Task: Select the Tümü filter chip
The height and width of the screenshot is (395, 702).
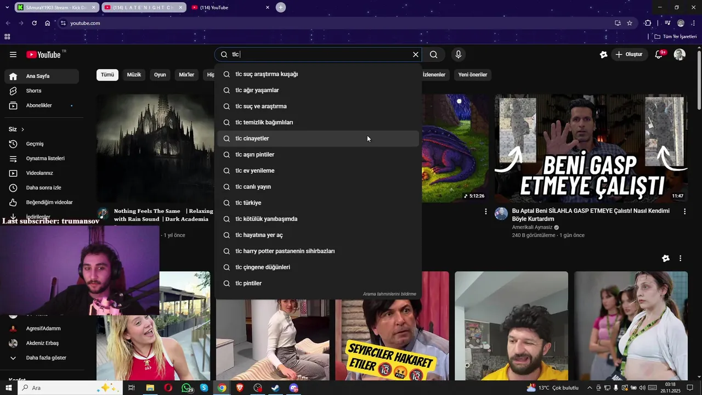Action: [107, 75]
